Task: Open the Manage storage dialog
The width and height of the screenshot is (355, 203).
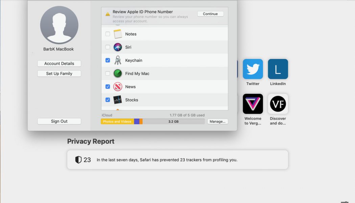Action: tap(218, 121)
